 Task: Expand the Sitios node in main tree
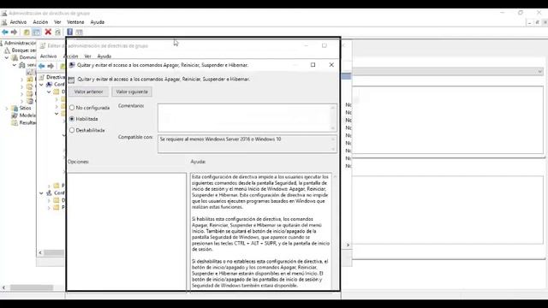click(7, 109)
